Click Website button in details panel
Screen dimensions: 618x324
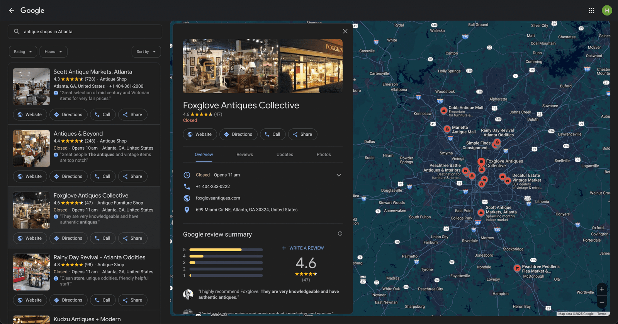(200, 134)
